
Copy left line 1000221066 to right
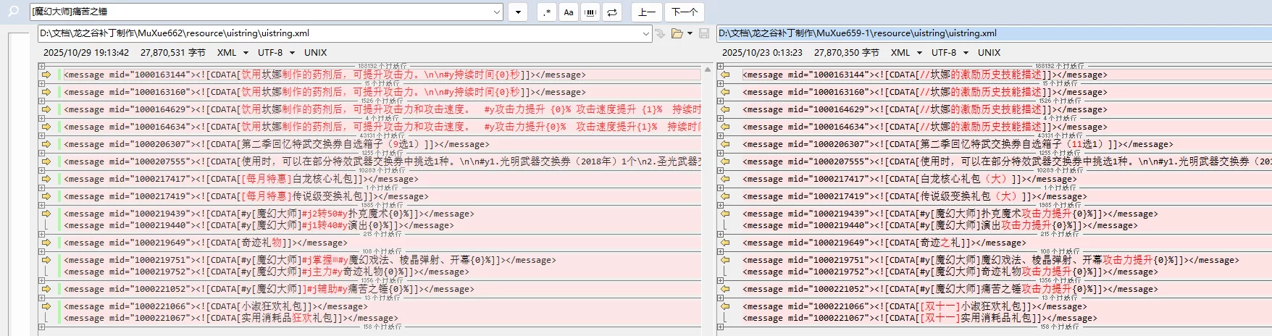point(46,306)
